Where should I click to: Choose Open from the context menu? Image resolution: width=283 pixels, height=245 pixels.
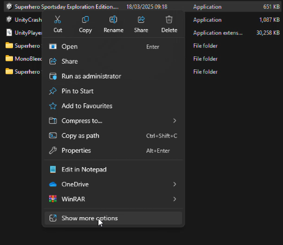click(x=113, y=46)
